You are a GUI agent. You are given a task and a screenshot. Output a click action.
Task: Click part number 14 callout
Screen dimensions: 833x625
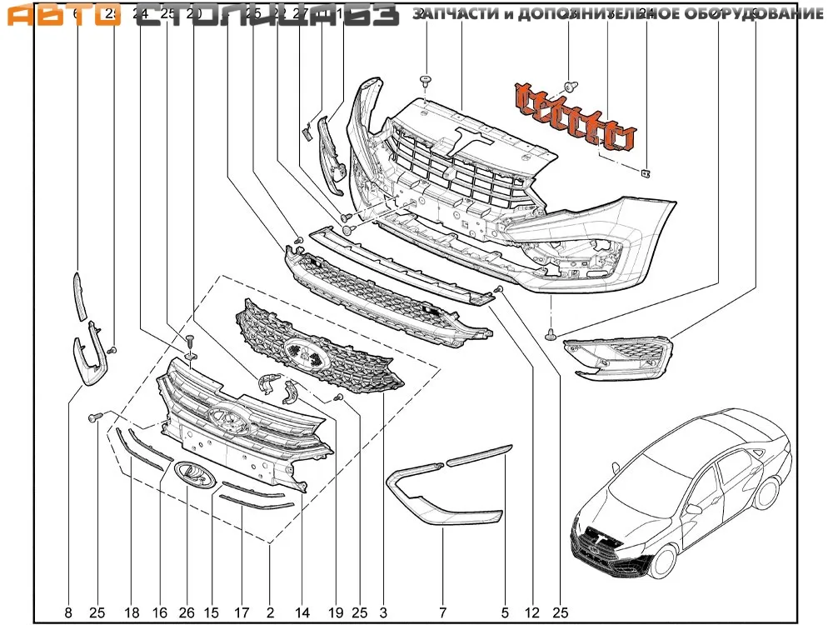[302, 613]
